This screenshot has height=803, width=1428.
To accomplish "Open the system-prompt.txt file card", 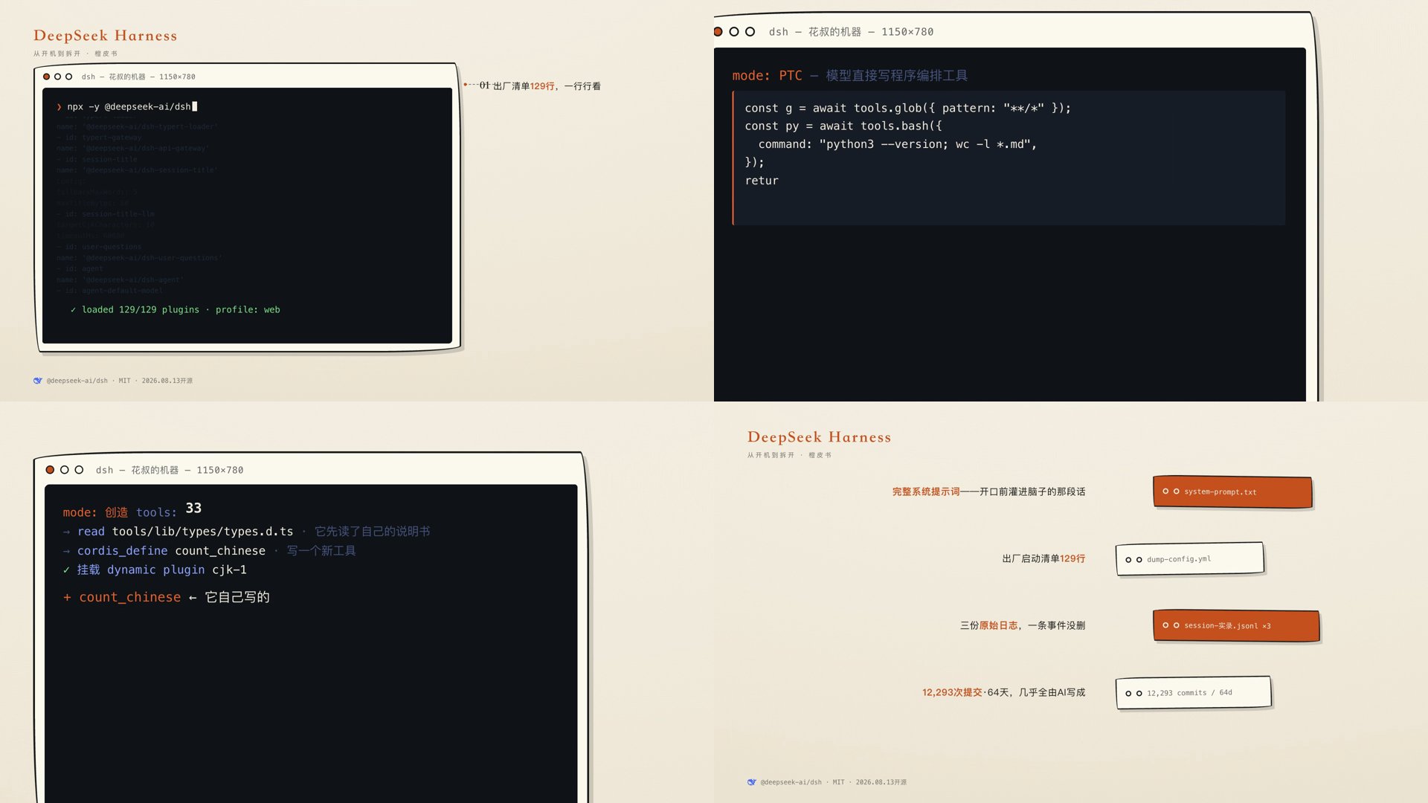I will pyautogui.click(x=1232, y=492).
